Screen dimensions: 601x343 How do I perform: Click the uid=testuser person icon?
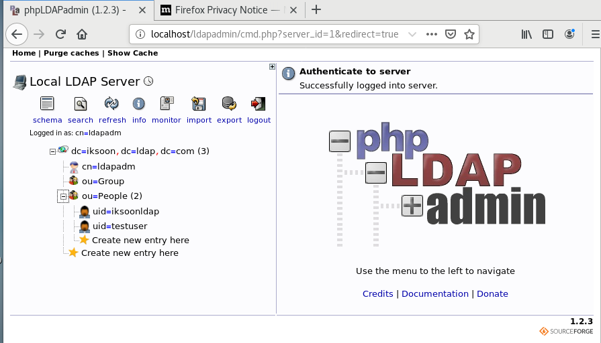click(x=85, y=226)
